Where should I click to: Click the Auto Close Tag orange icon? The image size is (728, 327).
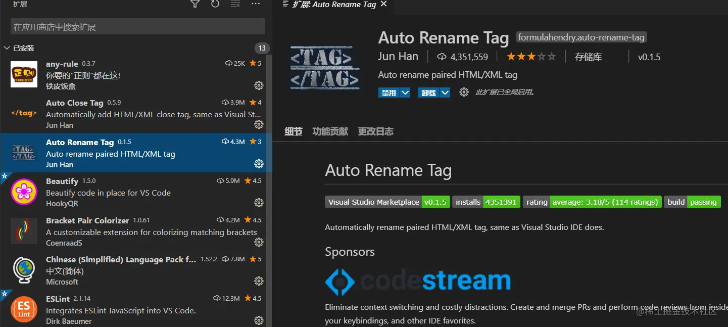tap(24, 113)
